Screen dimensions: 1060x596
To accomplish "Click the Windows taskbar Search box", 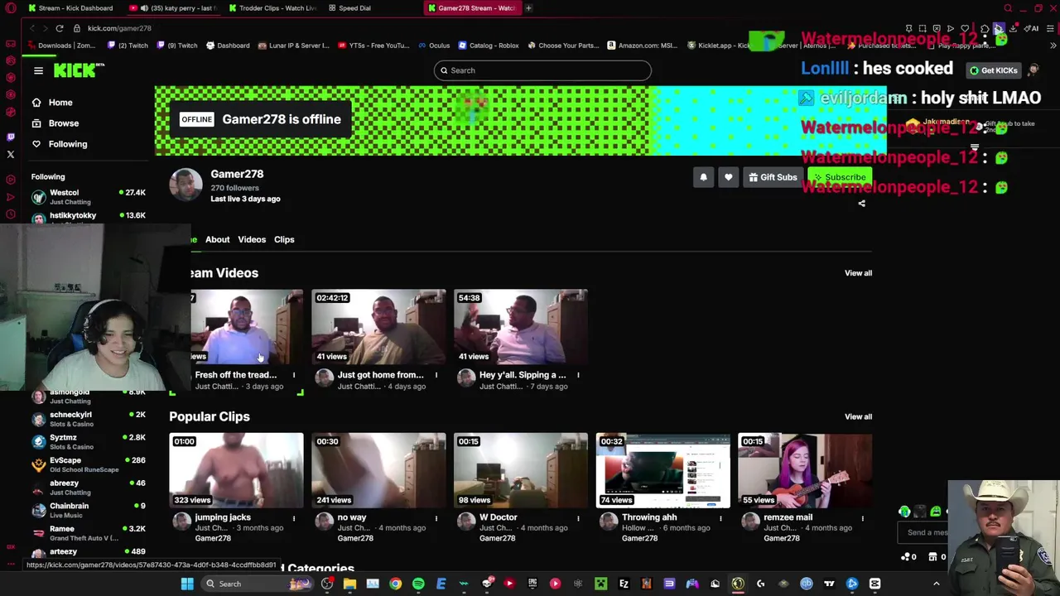I will [259, 584].
